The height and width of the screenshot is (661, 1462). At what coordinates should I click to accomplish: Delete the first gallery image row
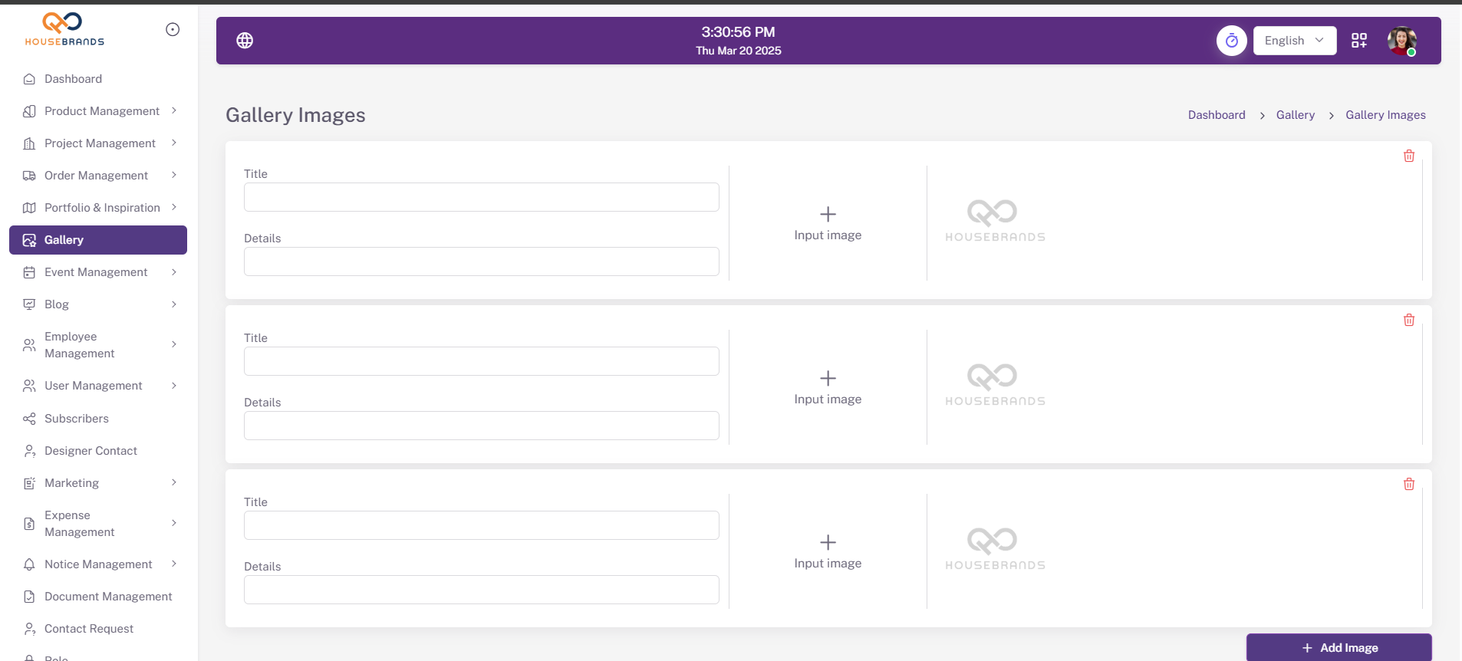point(1408,156)
